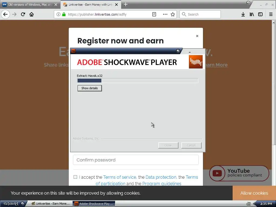Open the Program guidelines link
This screenshot has height=207, width=276.
click(162, 184)
